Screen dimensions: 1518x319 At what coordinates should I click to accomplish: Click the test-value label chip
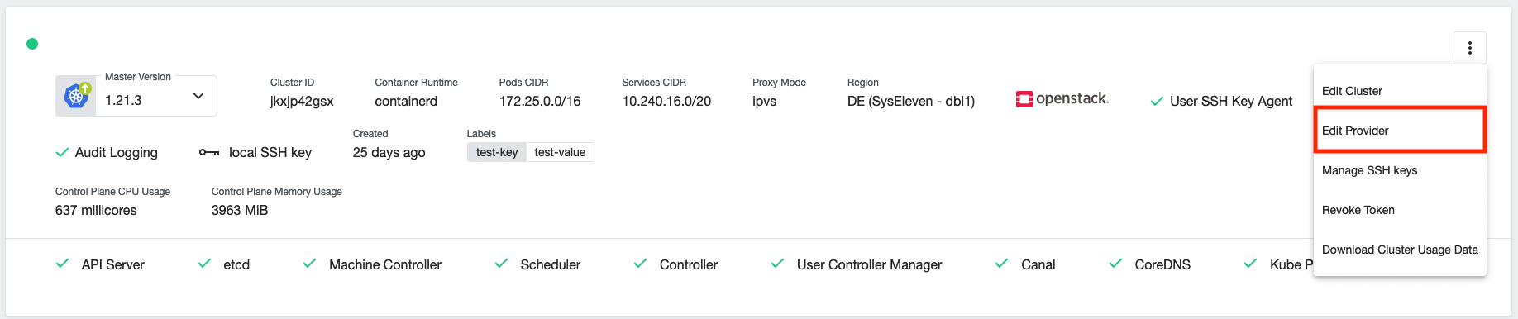pyautogui.click(x=560, y=152)
